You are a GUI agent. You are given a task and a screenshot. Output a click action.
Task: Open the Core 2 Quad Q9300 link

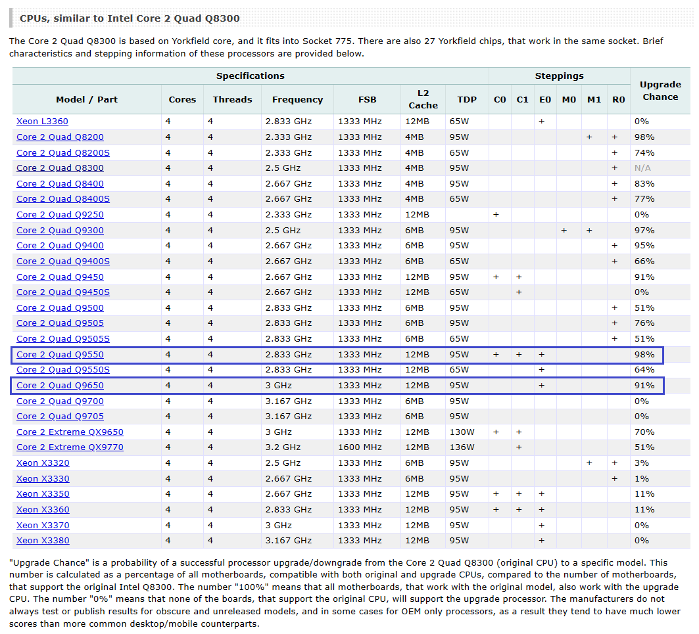tap(60, 231)
